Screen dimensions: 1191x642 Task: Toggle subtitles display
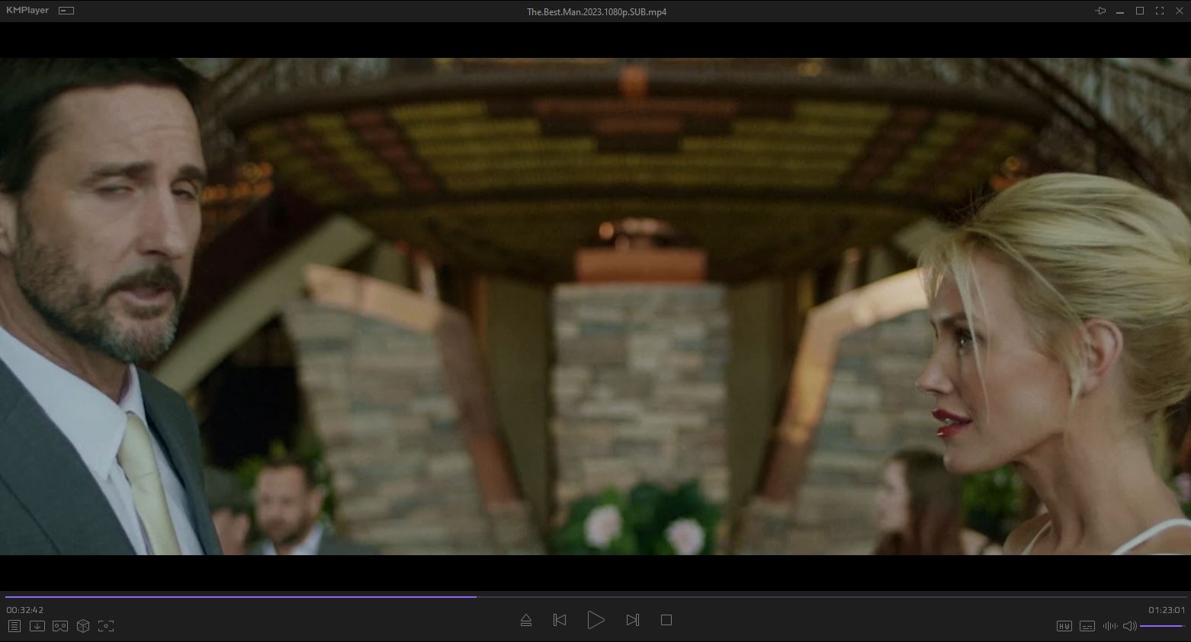[1087, 626]
